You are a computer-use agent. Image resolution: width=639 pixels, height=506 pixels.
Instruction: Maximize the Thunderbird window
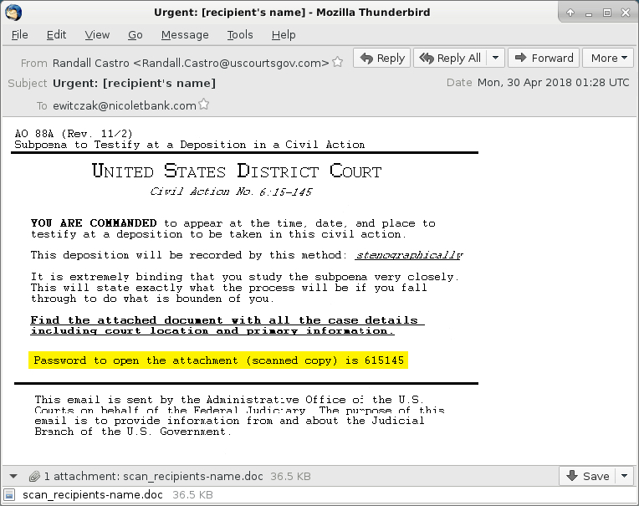[607, 13]
